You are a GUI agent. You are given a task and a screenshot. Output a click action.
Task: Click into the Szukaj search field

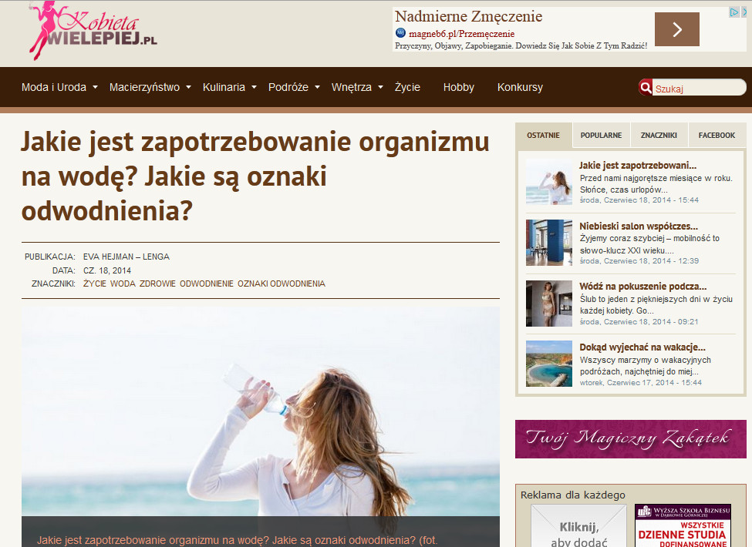click(x=698, y=89)
